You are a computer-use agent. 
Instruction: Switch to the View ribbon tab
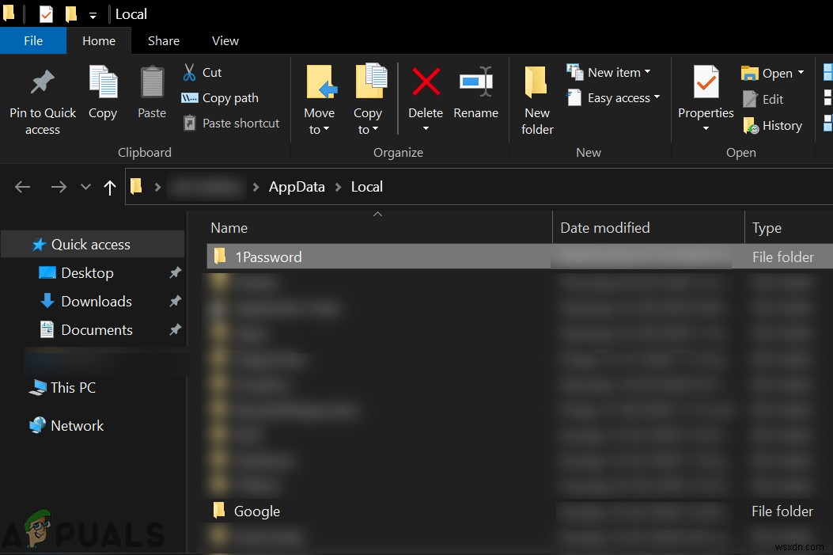point(225,40)
